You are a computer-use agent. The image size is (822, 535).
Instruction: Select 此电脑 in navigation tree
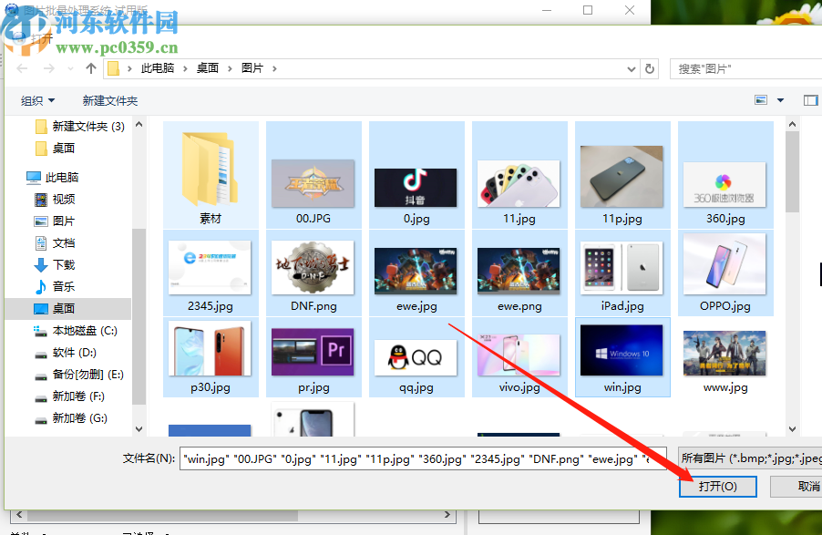click(x=53, y=178)
